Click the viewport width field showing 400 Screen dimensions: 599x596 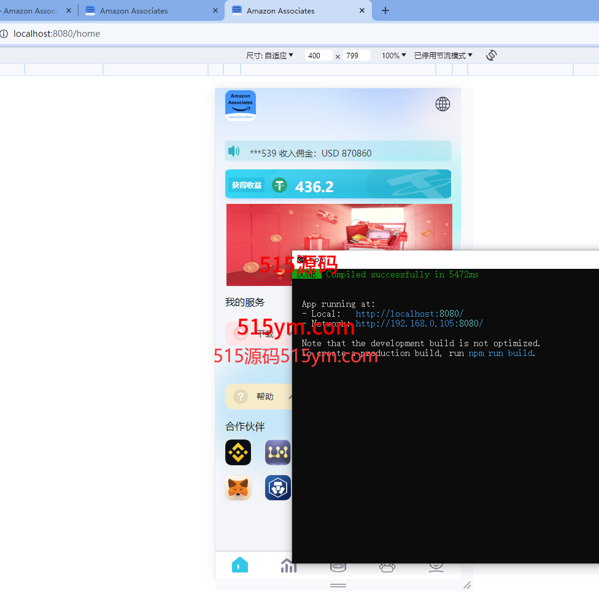[318, 56]
